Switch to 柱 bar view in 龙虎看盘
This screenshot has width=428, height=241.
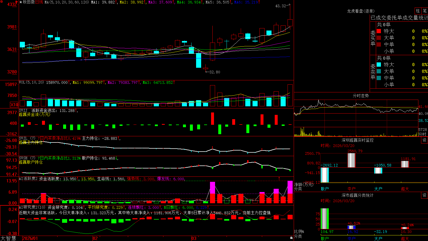point(418,11)
